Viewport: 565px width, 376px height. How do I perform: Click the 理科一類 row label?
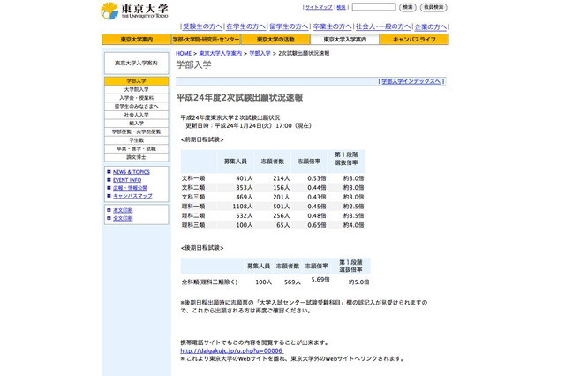coord(193,207)
